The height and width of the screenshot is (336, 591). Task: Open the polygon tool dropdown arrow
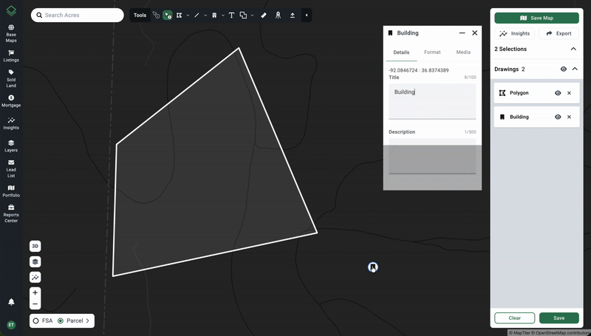pyautogui.click(x=188, y=15)
